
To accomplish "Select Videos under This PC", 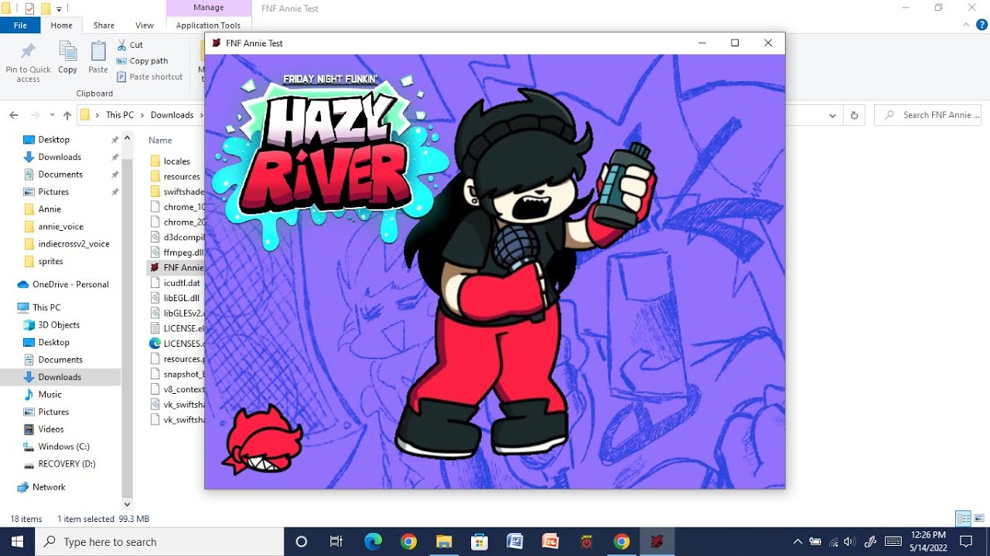I will point(51,429).
